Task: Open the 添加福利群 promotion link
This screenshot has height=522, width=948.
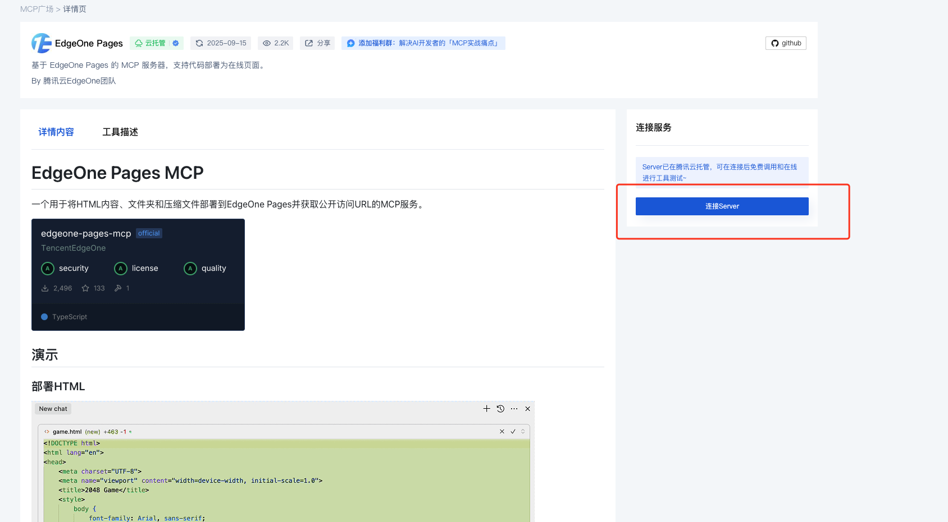Action: click(x=423, y=43)
